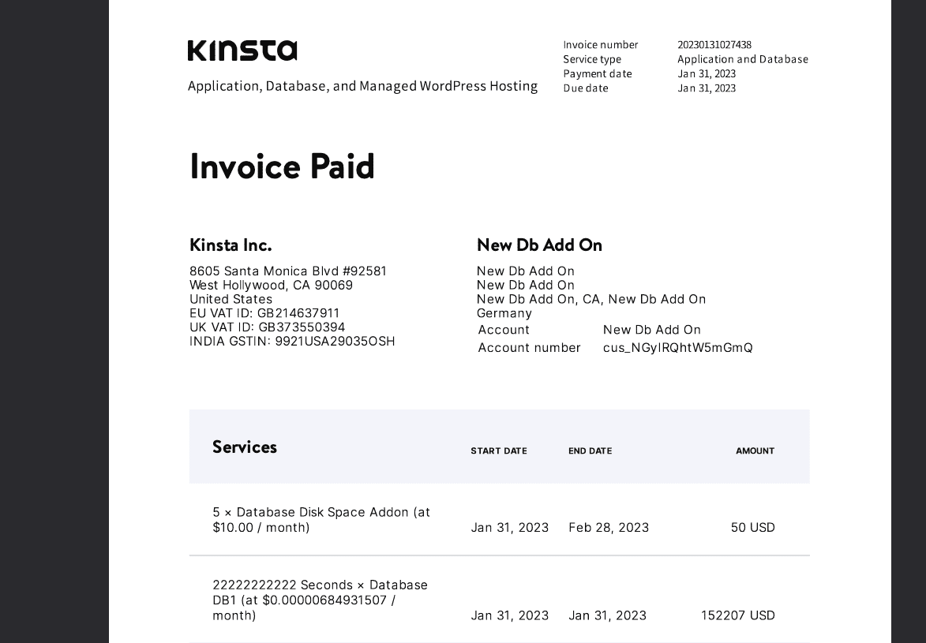
Task: Select the START DATE column header
Action: (498, 450)
